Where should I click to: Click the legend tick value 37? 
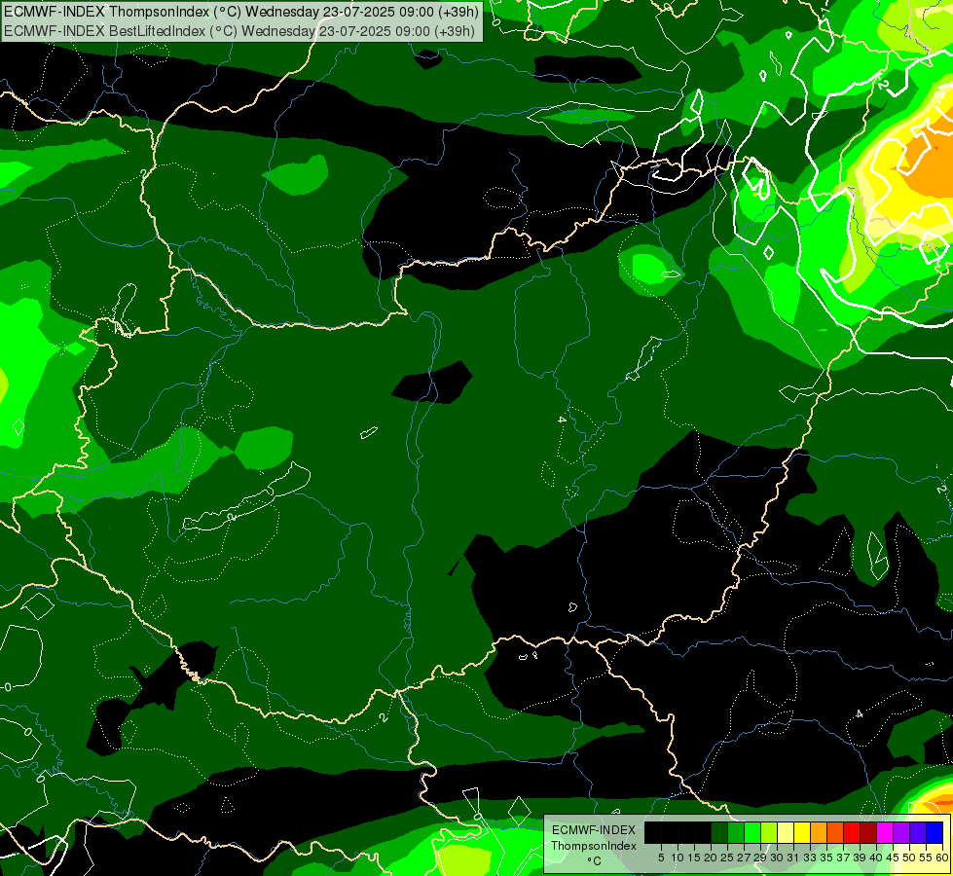tap(844, 858)
